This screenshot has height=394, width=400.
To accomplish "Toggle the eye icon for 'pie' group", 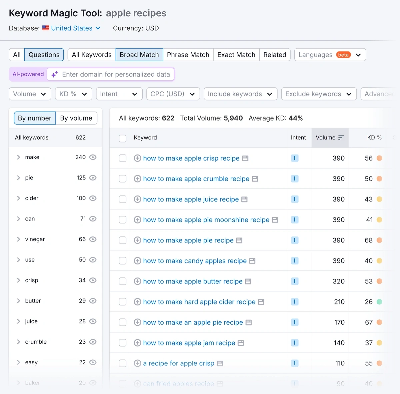I will coord(93,178).
